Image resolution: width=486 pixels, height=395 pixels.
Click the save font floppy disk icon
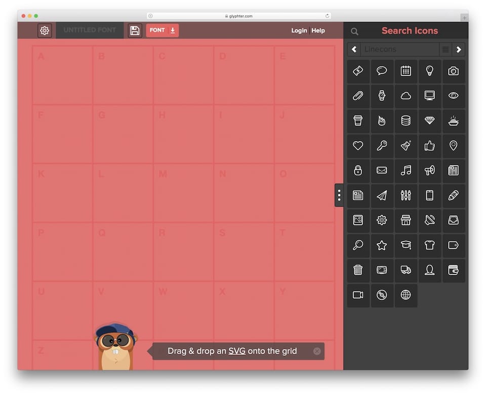(x=134, y=30)
